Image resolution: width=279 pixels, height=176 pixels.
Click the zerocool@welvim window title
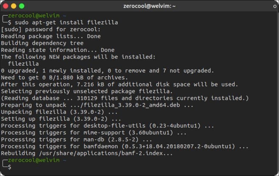point(139,6)
